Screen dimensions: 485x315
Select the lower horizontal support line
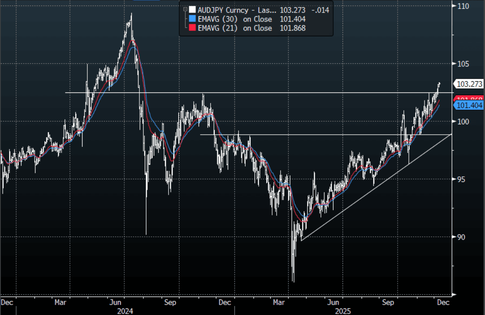[x=314, y=134]
